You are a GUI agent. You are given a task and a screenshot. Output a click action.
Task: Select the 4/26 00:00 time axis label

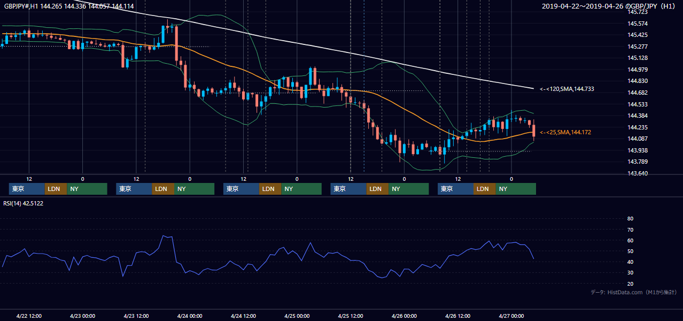(x=404, y=316)
